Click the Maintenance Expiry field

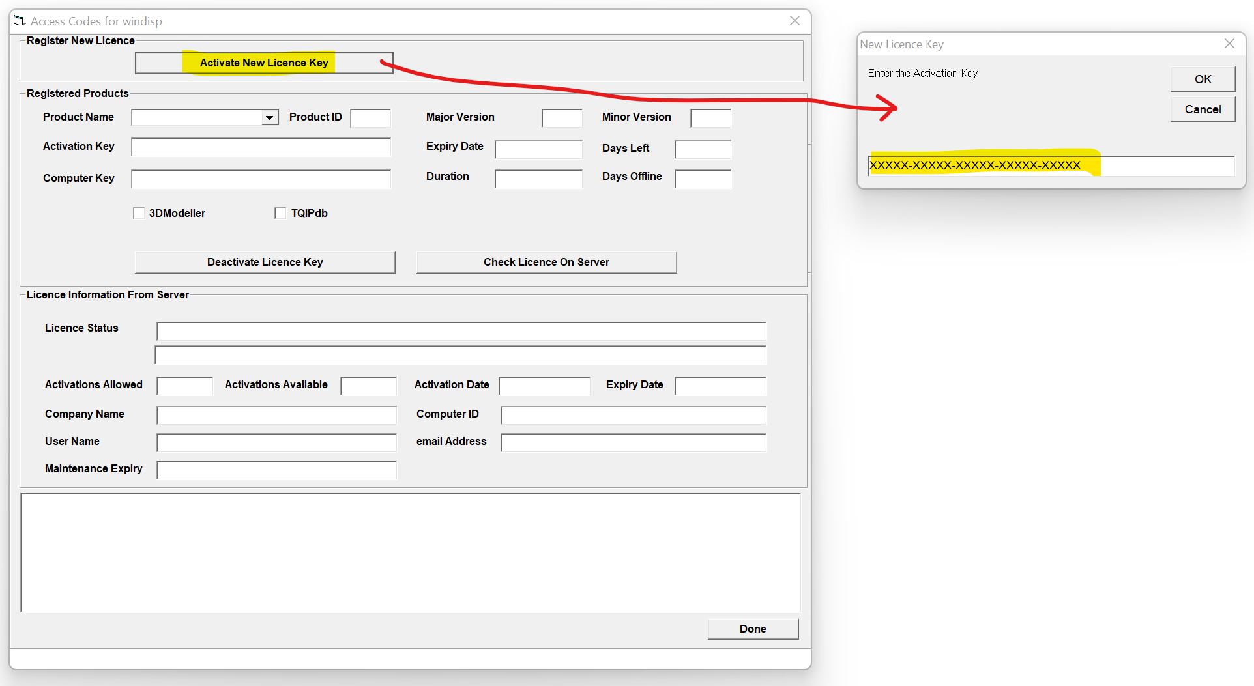point(276,470)
